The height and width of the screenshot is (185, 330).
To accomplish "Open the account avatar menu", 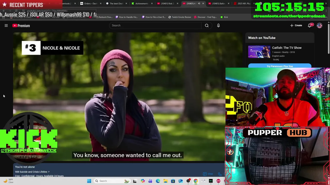I will click(x=319, y=25).
